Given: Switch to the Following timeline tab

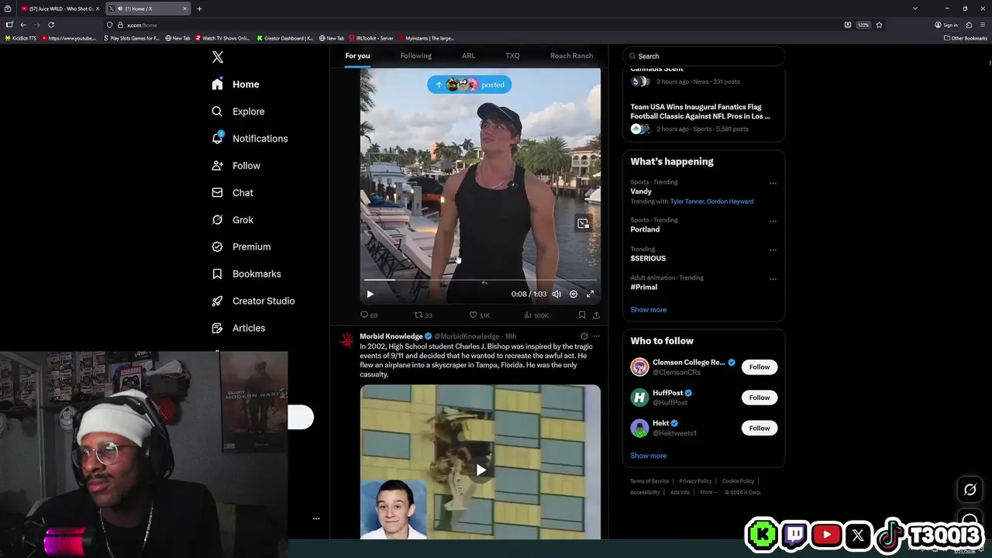Looking at the screenshot, I should click(x=415, y=56).
